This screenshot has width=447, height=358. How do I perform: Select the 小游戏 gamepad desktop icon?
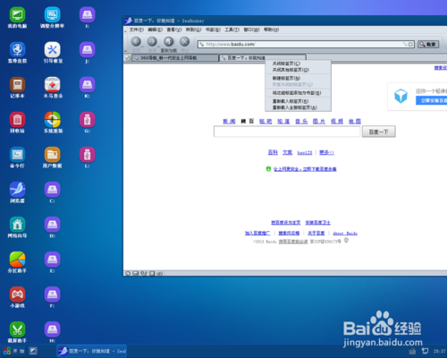17,297
